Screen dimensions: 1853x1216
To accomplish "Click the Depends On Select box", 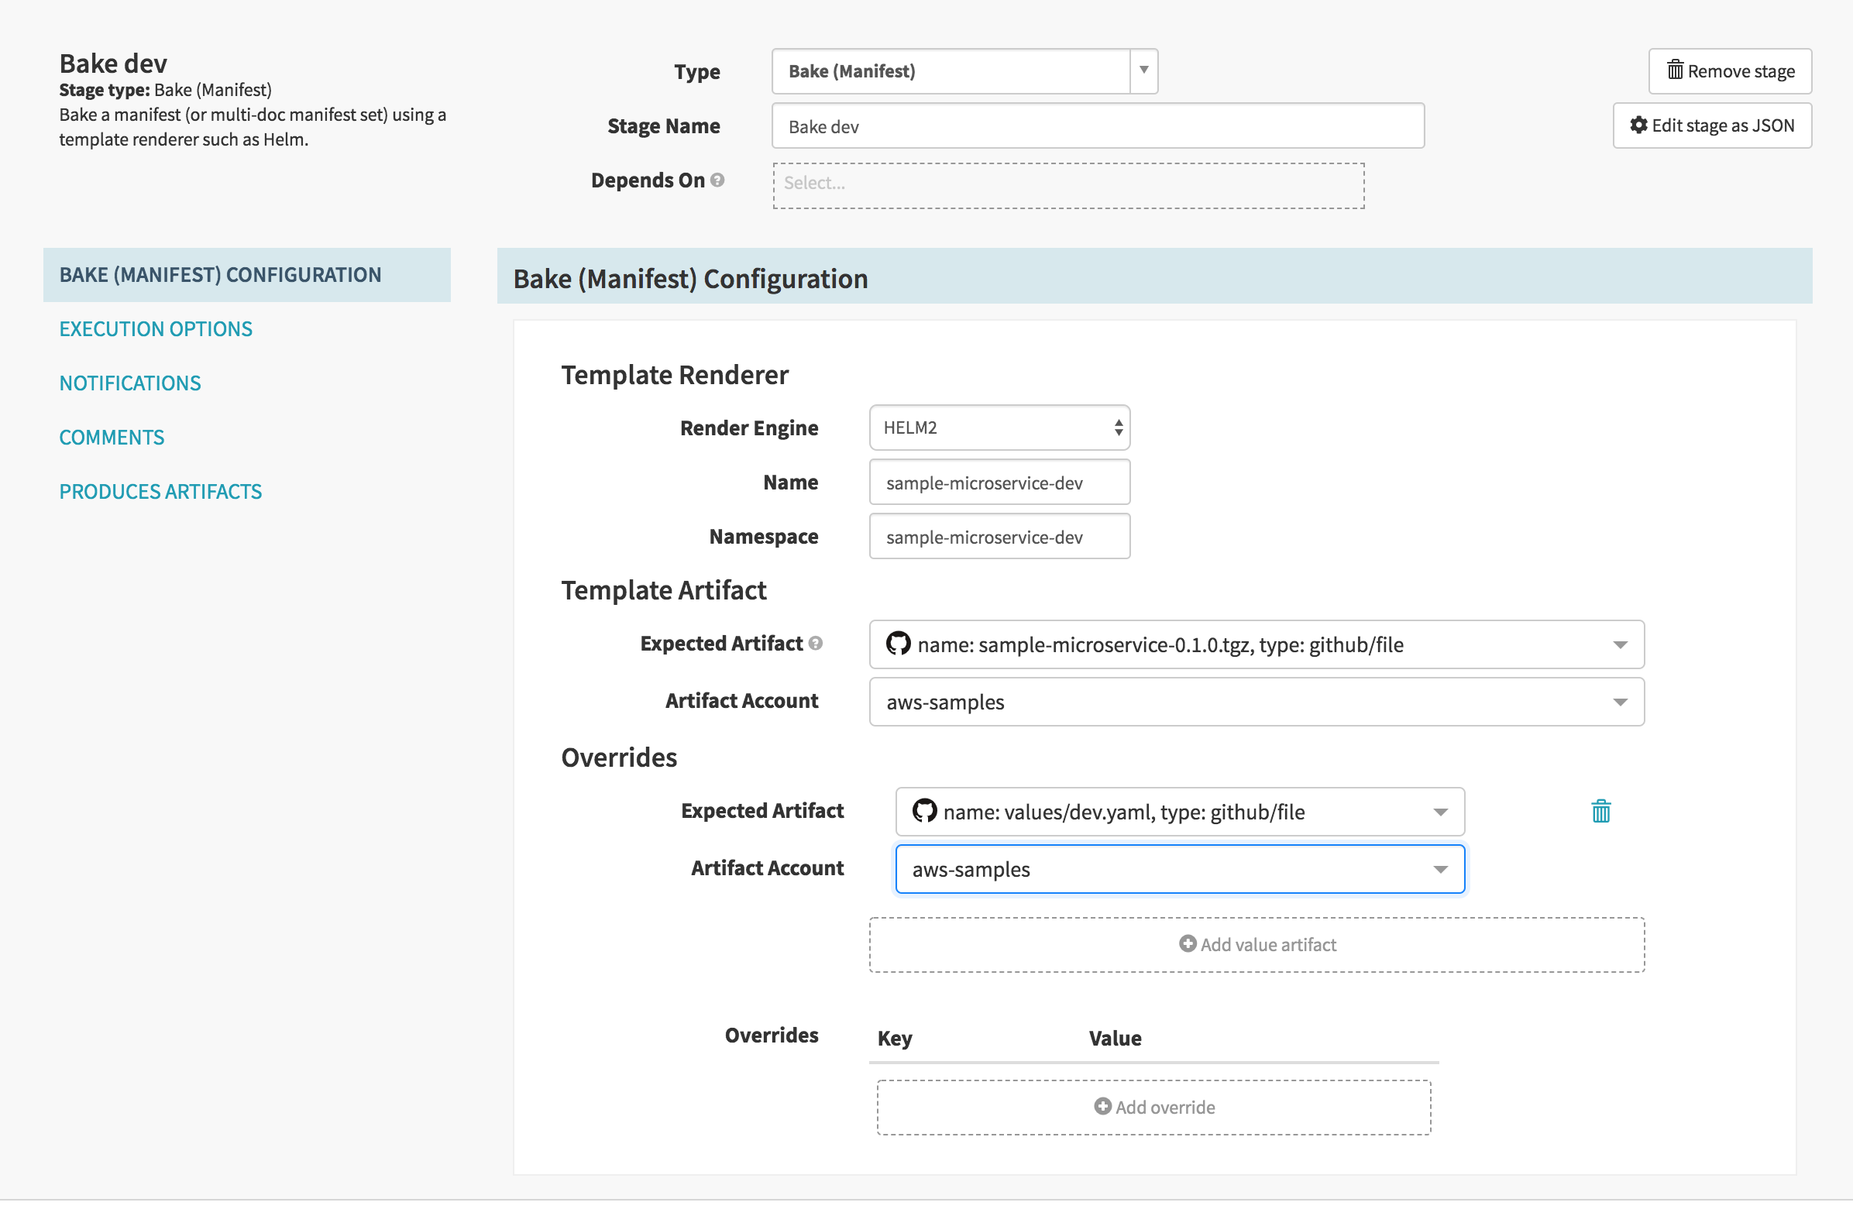I will [1067, 185].
